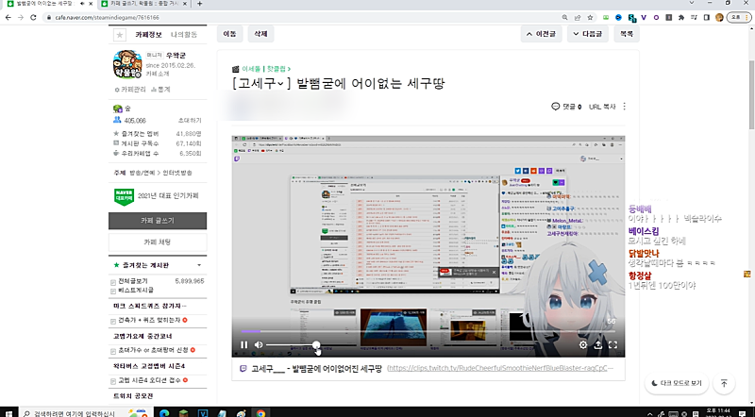Tick the 베스트게시글 checkbox
The height and width of the screenshot is (417, 755).
coord(114,292)
